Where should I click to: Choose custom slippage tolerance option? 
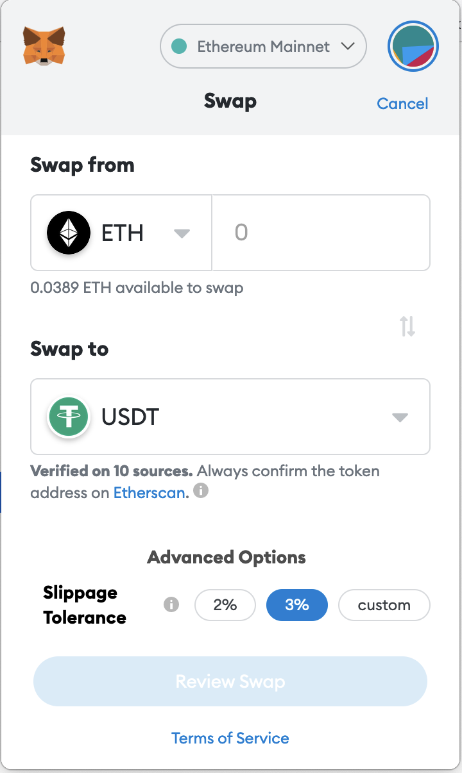pos(384,605)
